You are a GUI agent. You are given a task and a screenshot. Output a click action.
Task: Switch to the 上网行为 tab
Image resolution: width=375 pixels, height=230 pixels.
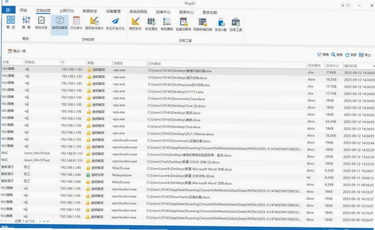66,11
